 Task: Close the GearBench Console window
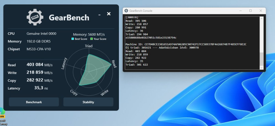click(x=261, y=11)
